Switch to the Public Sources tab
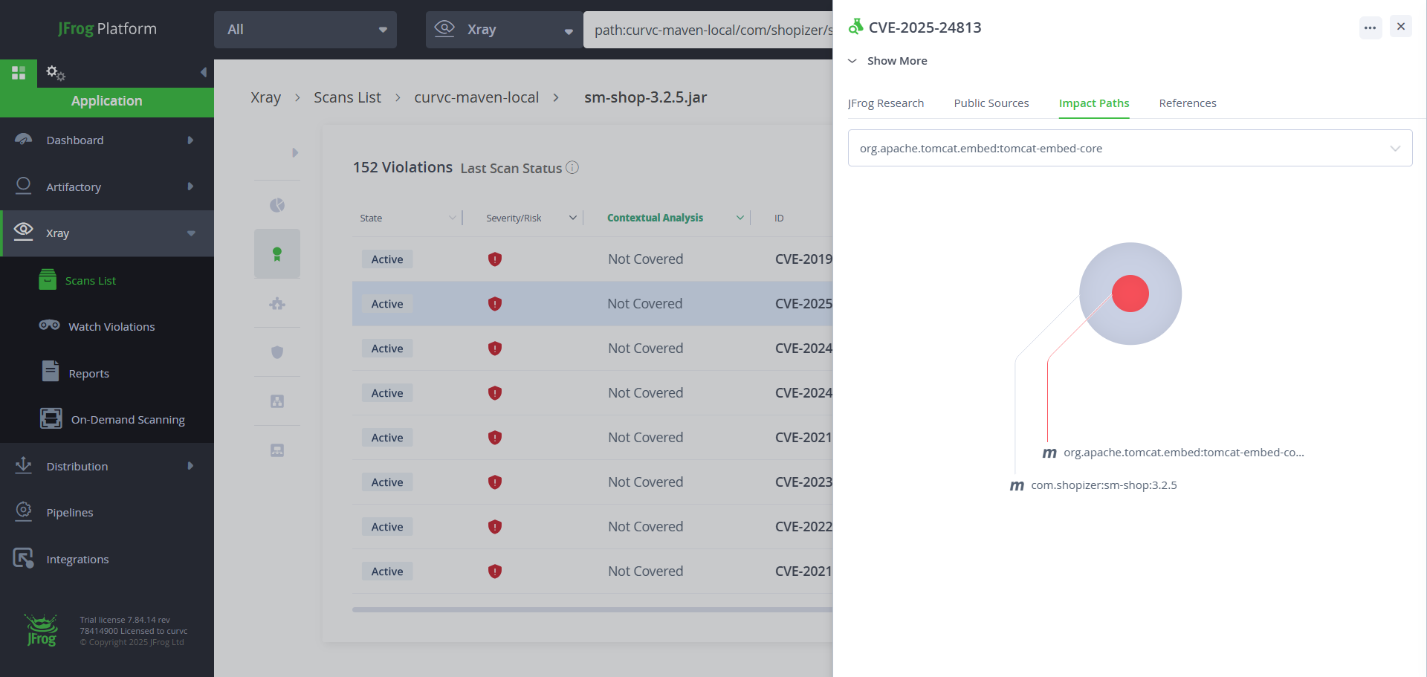Screen dimensions: 1427x677 (x=991, y=103)
